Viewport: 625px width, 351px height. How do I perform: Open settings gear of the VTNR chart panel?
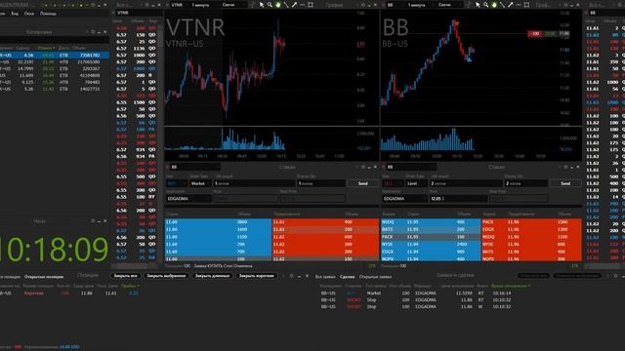[x=362, y=5]
